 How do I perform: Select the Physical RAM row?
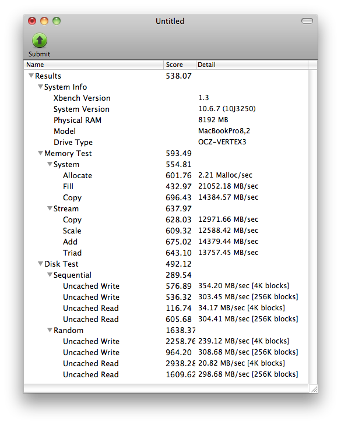click(166, 120)
